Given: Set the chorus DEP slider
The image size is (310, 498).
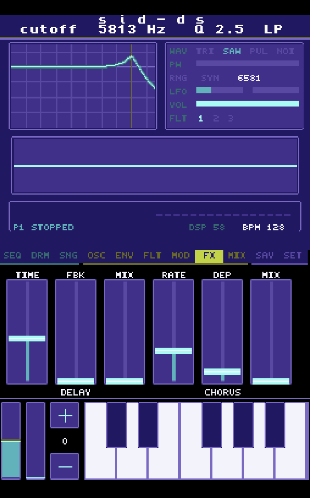Looking at the screenshot, I should point(222,332).
